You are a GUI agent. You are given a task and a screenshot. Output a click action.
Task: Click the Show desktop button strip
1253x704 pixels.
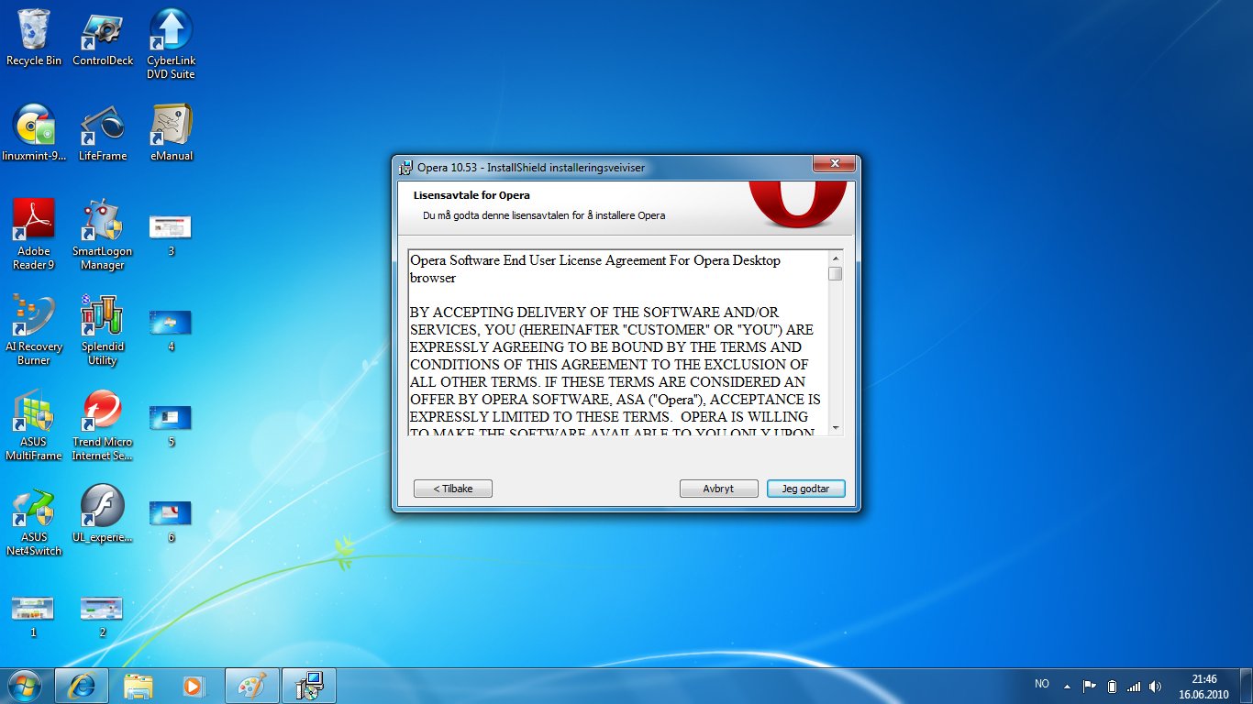tap(1247, 686)
